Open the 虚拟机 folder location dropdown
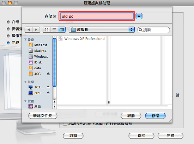This screenshot has width=194, height=144. (102, 30)
